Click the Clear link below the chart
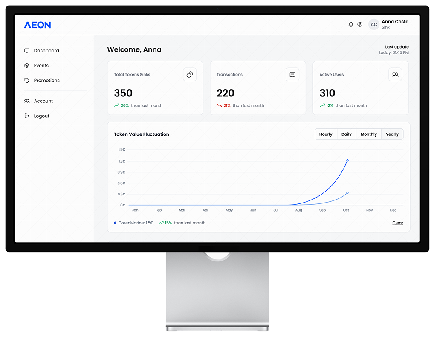The width and height of the screenshot is (434, 337). 397,223
